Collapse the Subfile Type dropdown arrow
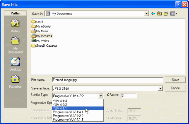 [101, 96]
